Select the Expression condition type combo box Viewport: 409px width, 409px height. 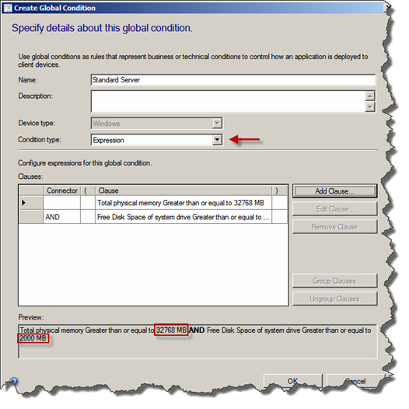coord(157,140)
